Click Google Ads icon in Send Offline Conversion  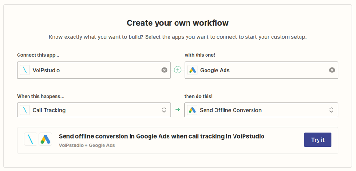[x=193, y=110]
